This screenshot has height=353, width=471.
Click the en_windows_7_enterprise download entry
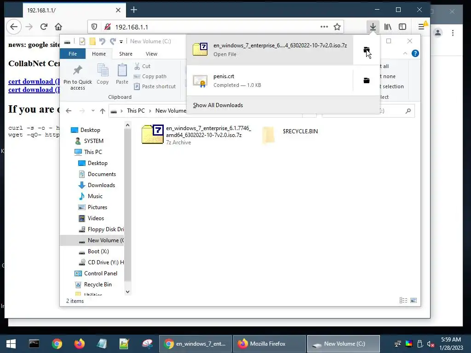pyautogui.click(x=270, y=50)
